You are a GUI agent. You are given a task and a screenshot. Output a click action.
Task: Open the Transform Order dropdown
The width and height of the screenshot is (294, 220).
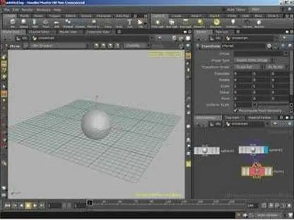tap(247, 67)
